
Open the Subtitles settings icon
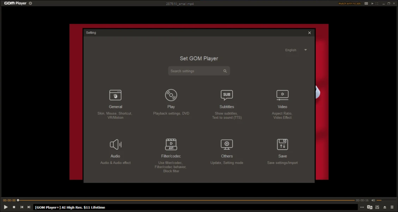[227, 95]
